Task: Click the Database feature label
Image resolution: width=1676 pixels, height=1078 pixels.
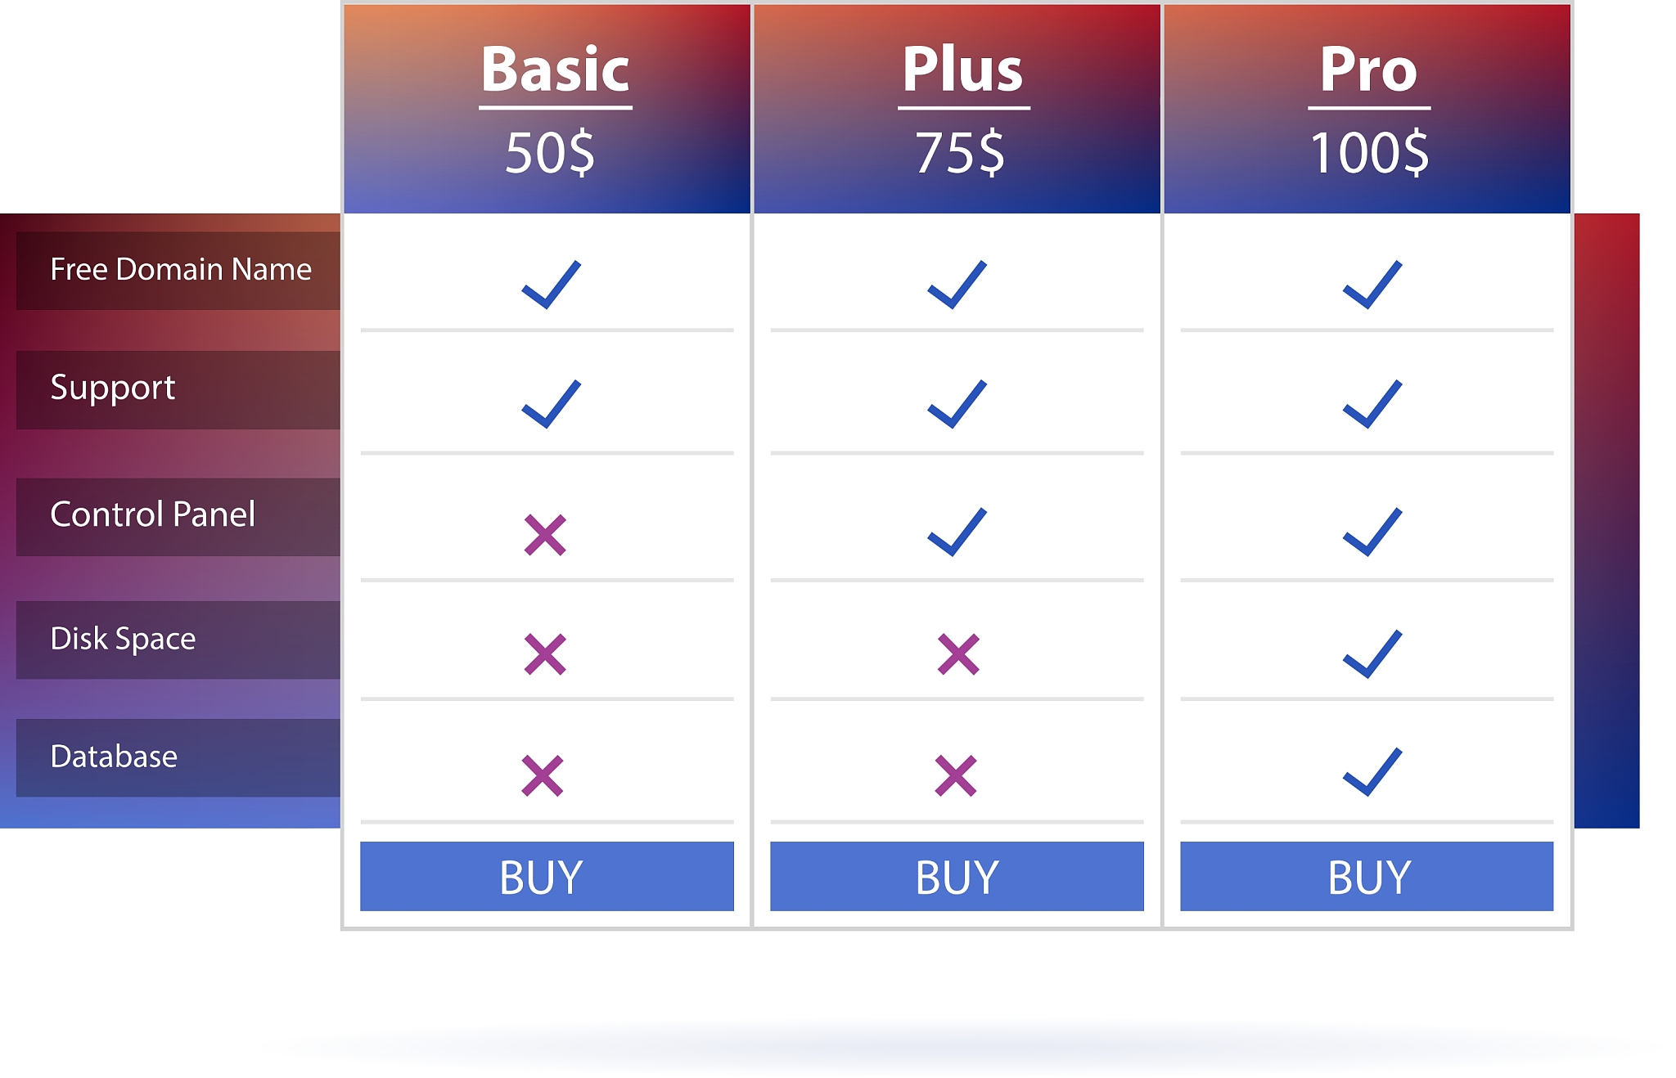Action: 114,757
